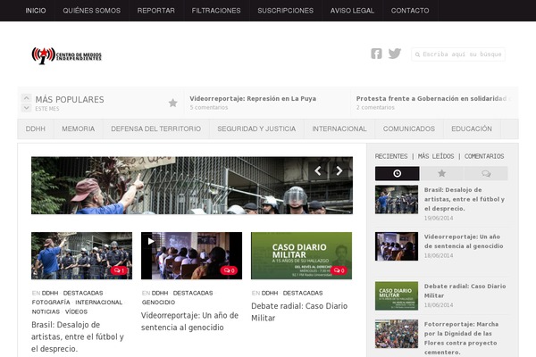536x357 pixels.
Task: Open sidebar Videorreportaje thumbnail
Action: coord(397,246)
